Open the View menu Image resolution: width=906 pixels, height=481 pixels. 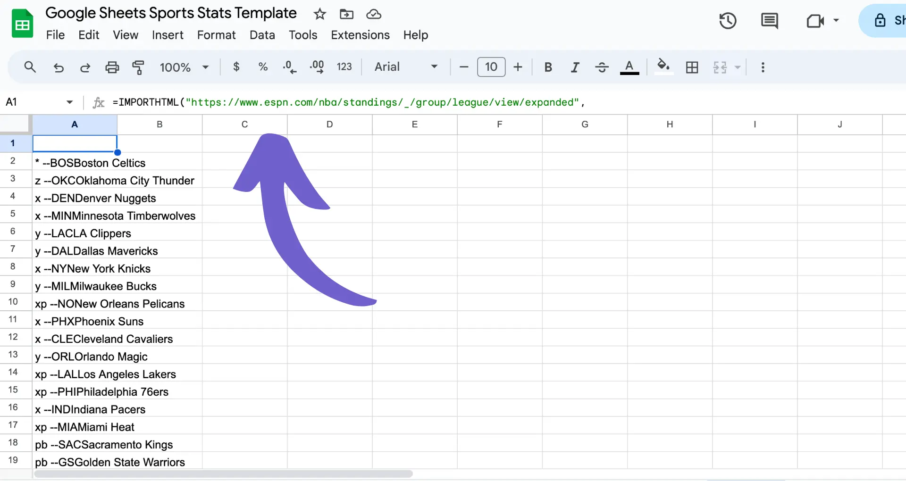pos(126,35)
